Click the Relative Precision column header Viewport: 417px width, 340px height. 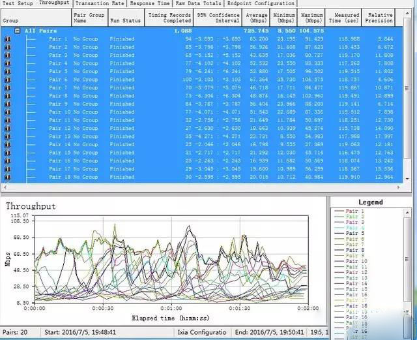click(x=379, y=18)
